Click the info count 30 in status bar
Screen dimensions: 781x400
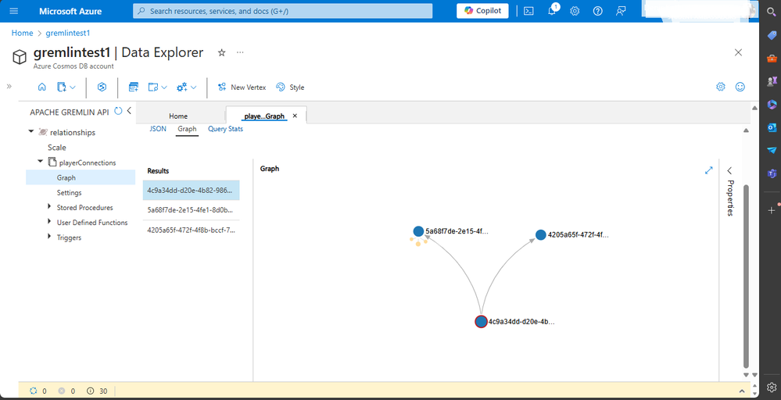(x=97, y=391)
